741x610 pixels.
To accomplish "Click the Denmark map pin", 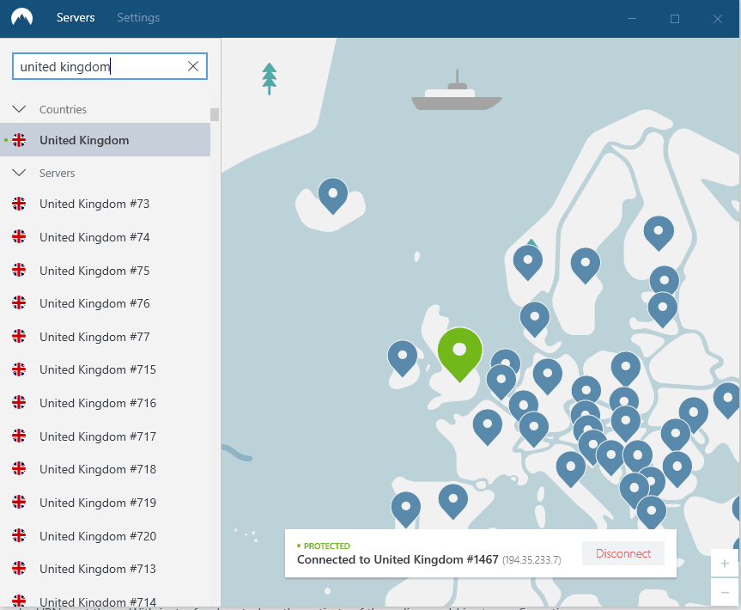I will point(534,319).
